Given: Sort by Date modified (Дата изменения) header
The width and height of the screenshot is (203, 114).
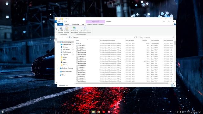Looking at the screenshot, I should tap(168, 40).
